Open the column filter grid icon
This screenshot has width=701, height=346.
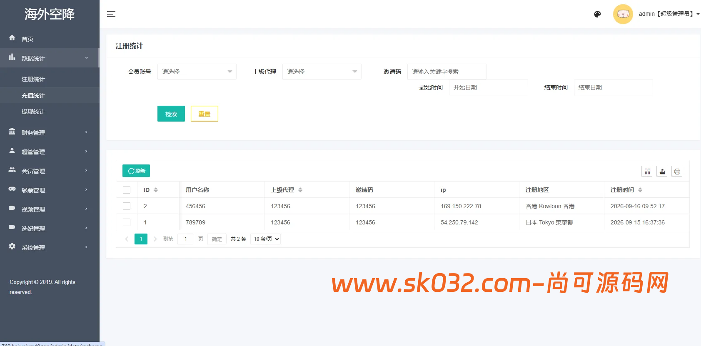coord(647,171)
